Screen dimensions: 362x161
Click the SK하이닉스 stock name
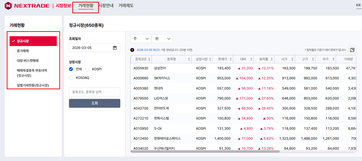click(x=162, y=78)
